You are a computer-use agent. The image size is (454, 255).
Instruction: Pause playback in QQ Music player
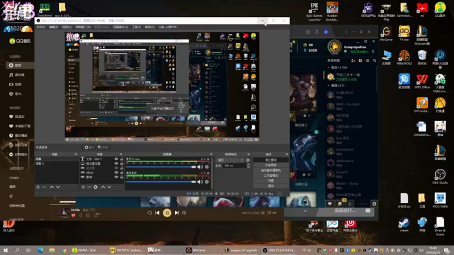tap(167, 213)
